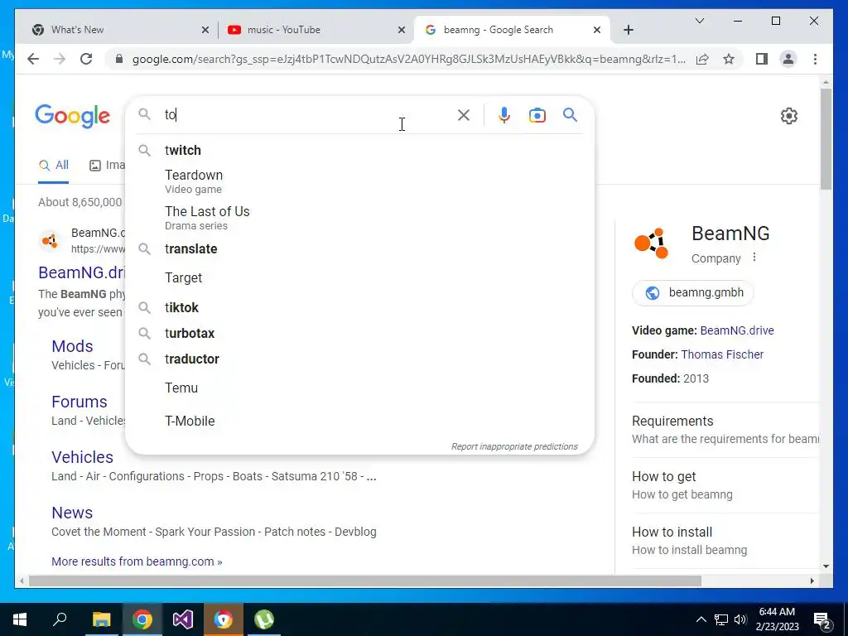The height and width of the screenshot is (636, 848).
Task: Select the Images results tab
Action: (x=107, y=165)
